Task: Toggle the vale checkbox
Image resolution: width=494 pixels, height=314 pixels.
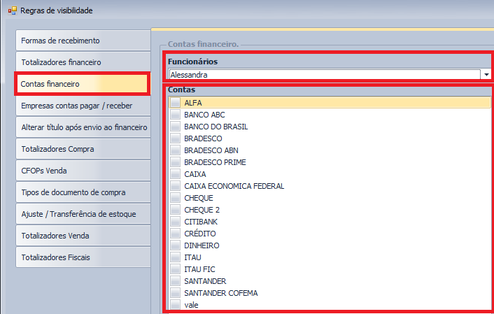Action: click(x=175, y=305)
